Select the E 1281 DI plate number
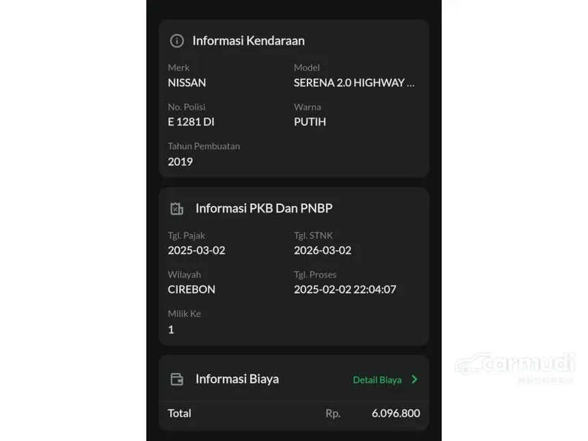This screenshot has width=588, height=441. pos(191,122)
